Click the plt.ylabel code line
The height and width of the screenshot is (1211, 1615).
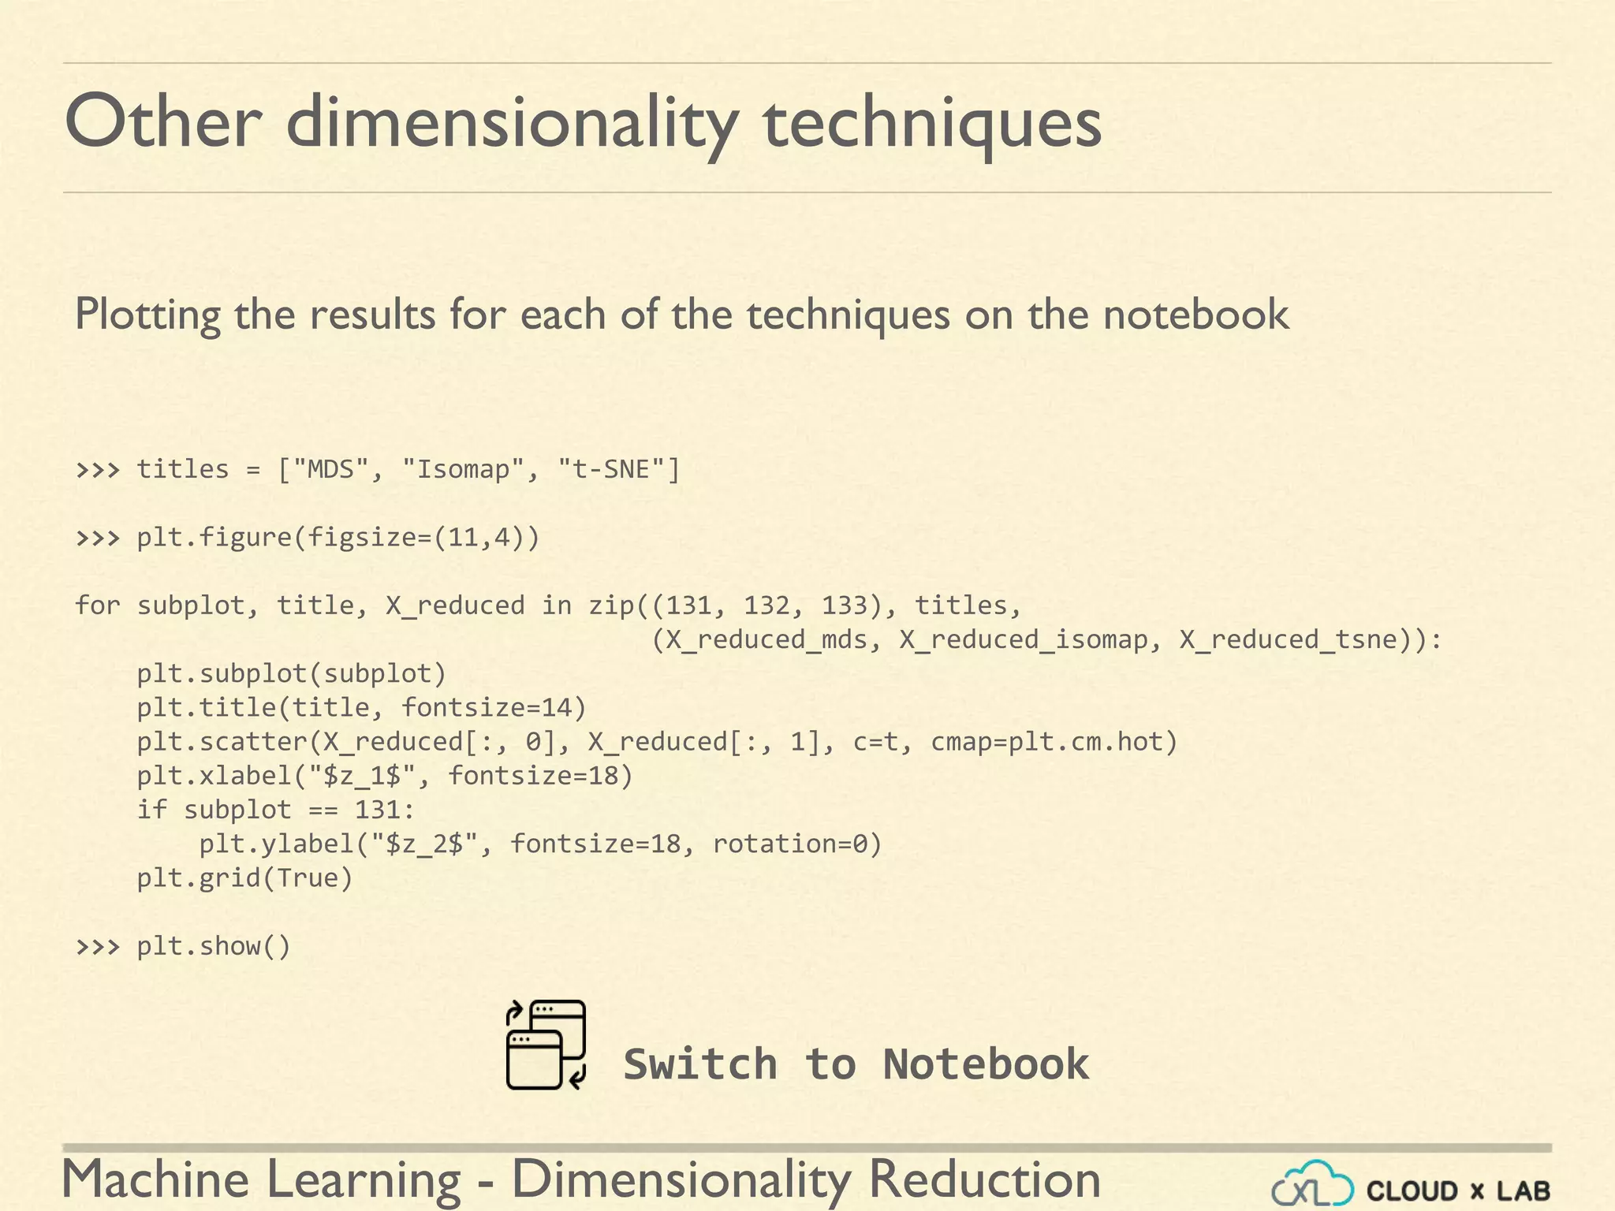[540, 844]
